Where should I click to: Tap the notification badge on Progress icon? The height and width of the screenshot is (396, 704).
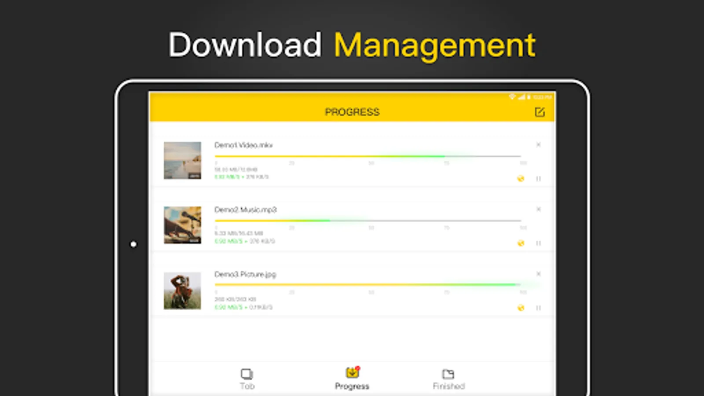(357, 369)
